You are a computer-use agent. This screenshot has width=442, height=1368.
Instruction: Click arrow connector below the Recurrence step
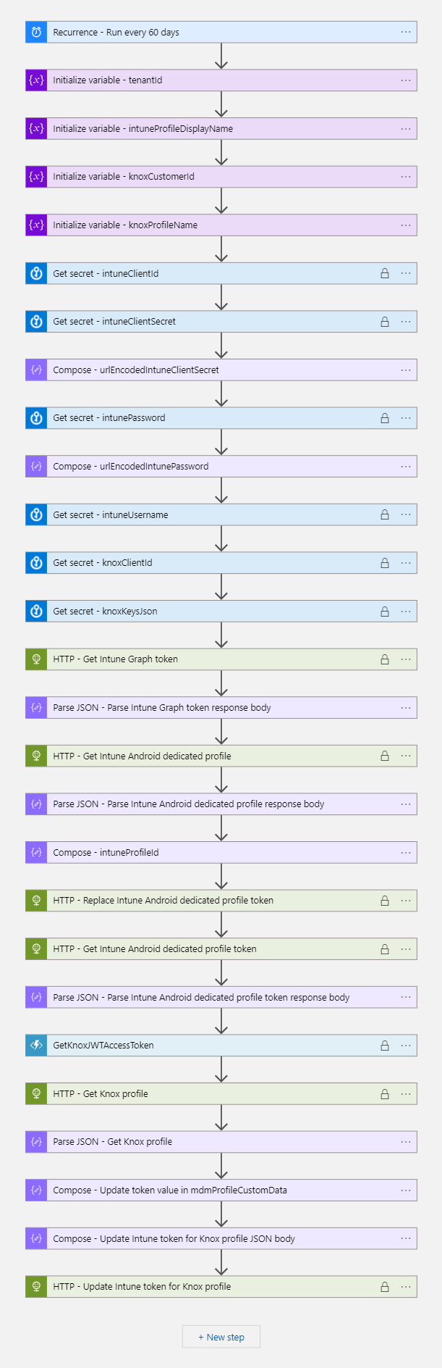pyautogui.click(x=221, y=56)
